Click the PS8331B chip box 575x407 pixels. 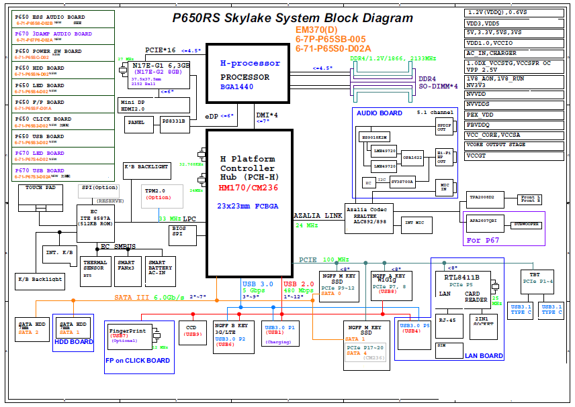pyautogui.click(x=175, y=122)
